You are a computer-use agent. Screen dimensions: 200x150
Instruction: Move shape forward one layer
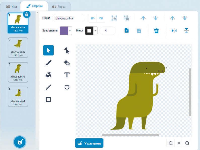143,18
